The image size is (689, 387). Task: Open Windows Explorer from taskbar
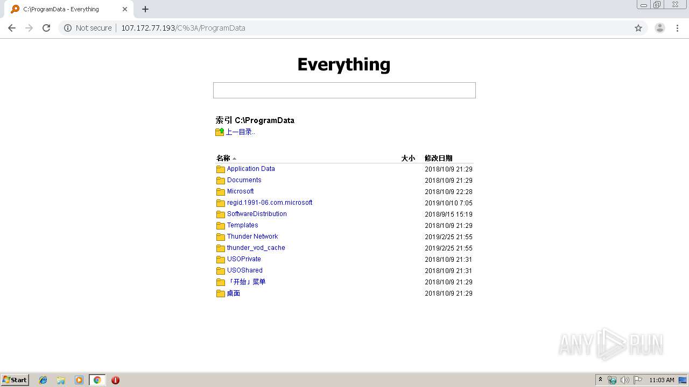pos(61,380)
